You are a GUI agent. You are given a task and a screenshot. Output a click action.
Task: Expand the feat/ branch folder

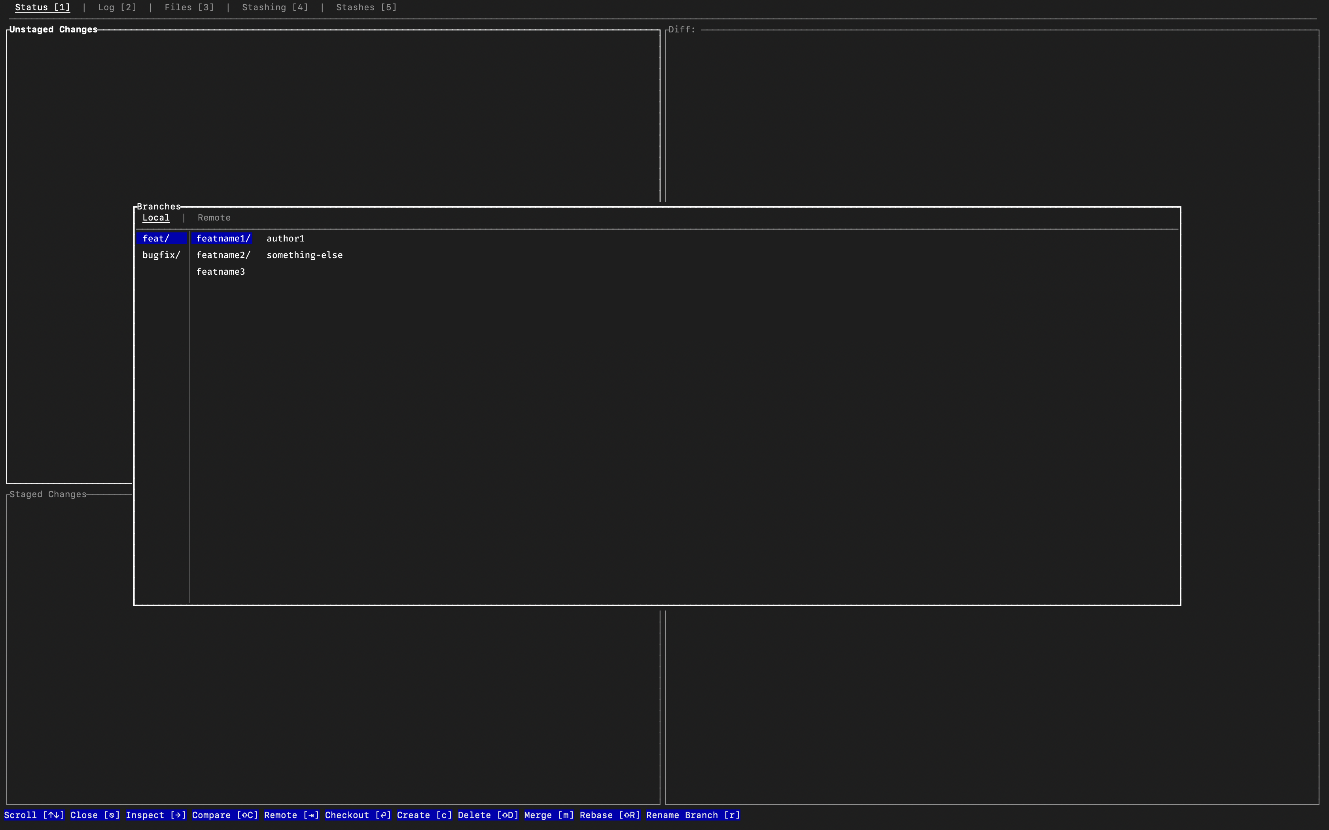click(156, 238)
